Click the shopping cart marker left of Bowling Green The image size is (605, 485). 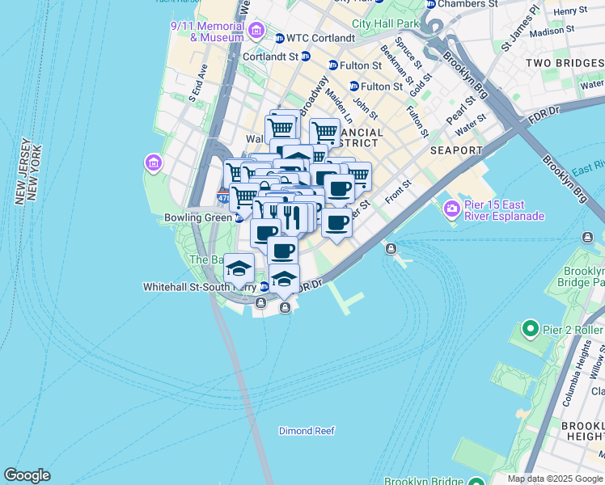[243, 200]
